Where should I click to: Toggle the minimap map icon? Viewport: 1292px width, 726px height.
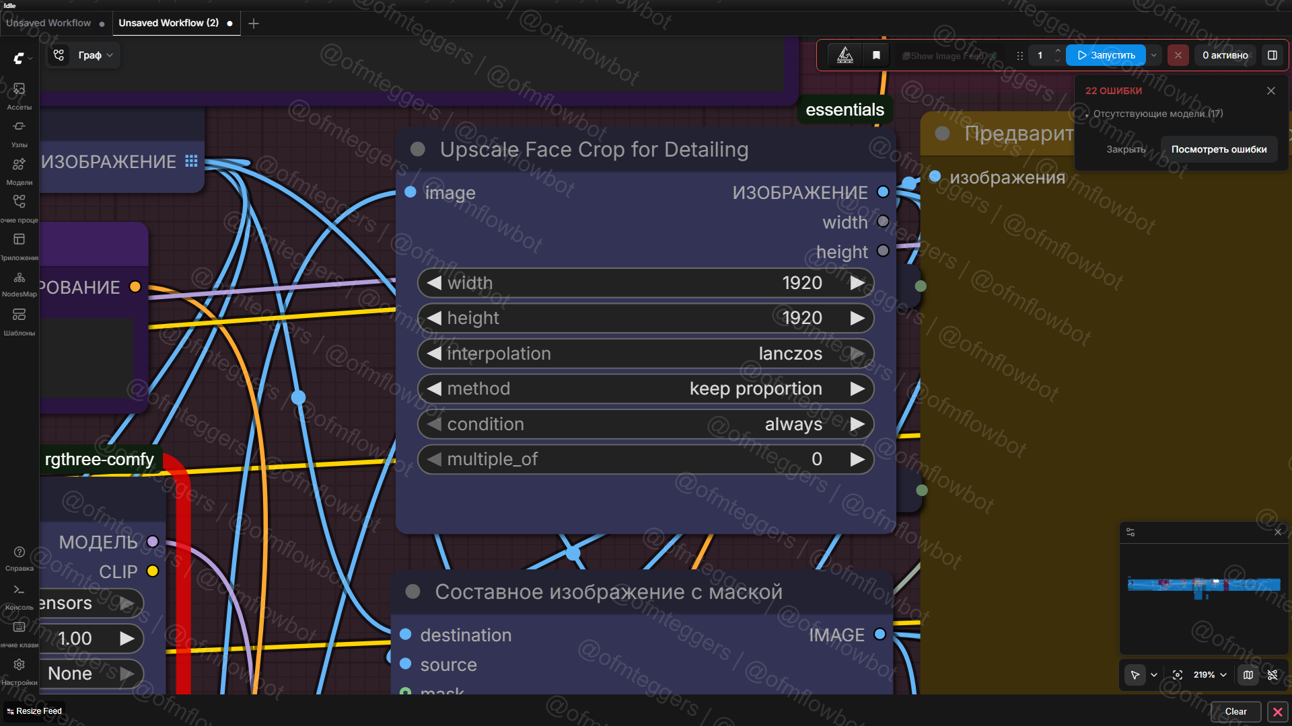1248,675
